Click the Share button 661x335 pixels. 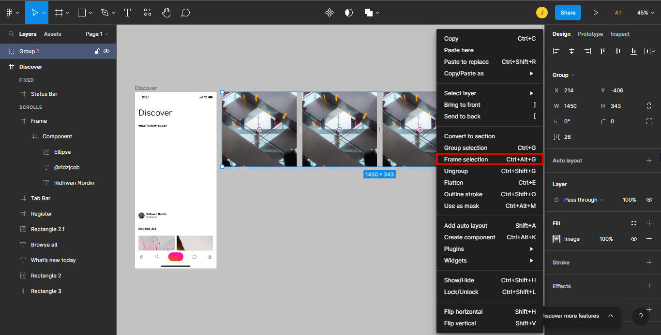click(568, 13)
